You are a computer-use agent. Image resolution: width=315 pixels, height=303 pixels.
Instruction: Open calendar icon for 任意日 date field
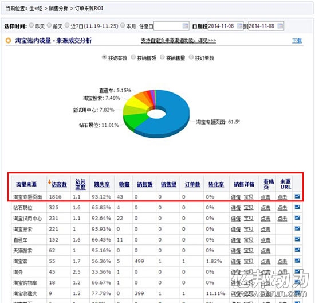185,26
